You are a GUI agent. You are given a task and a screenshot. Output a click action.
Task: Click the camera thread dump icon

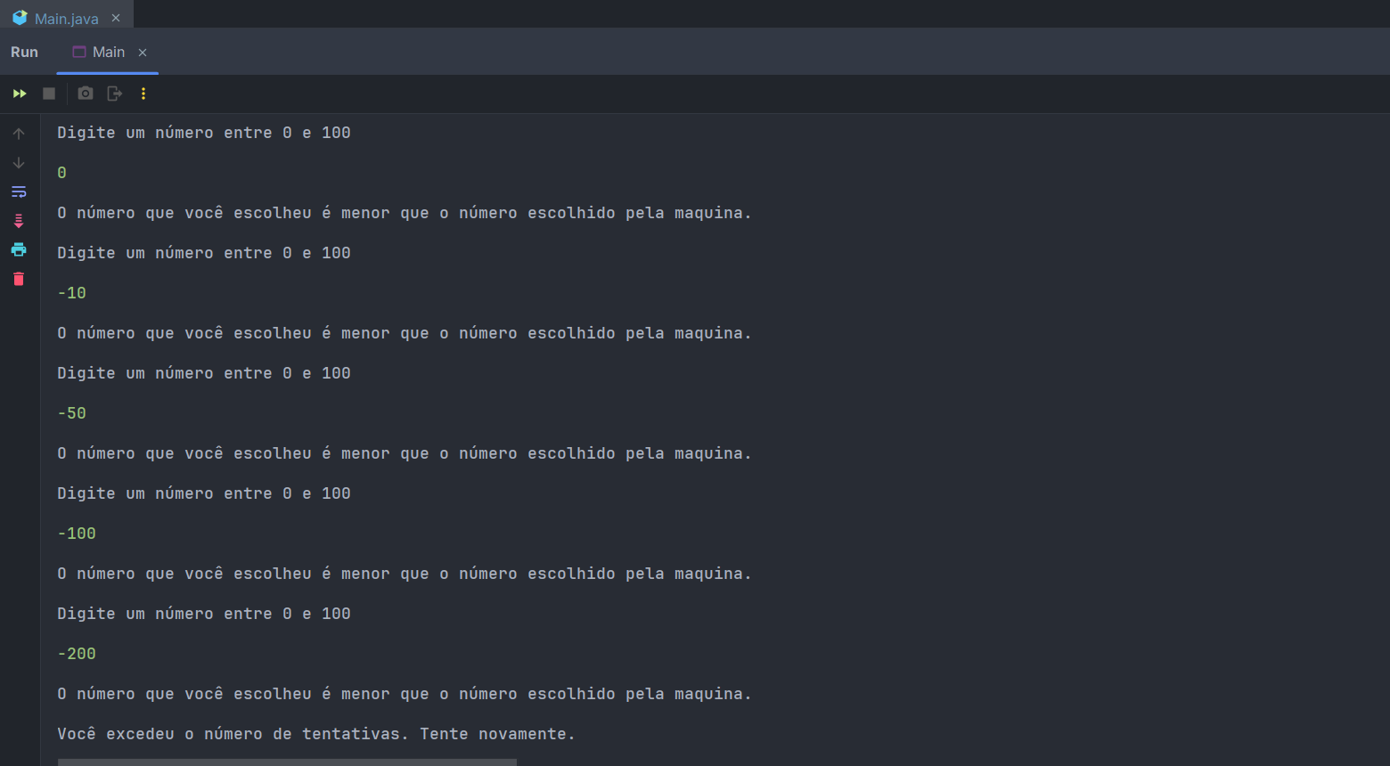click(x=86, y=94)
